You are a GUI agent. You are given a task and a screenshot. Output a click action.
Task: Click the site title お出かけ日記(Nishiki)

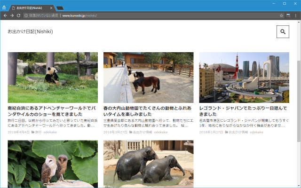(x=30, y=31)
